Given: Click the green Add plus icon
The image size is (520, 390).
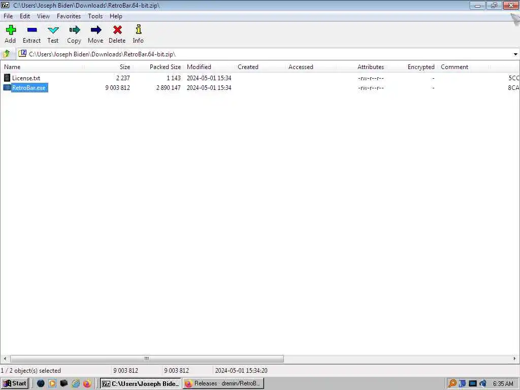Looking at the screenshot, I should [11, 30].
